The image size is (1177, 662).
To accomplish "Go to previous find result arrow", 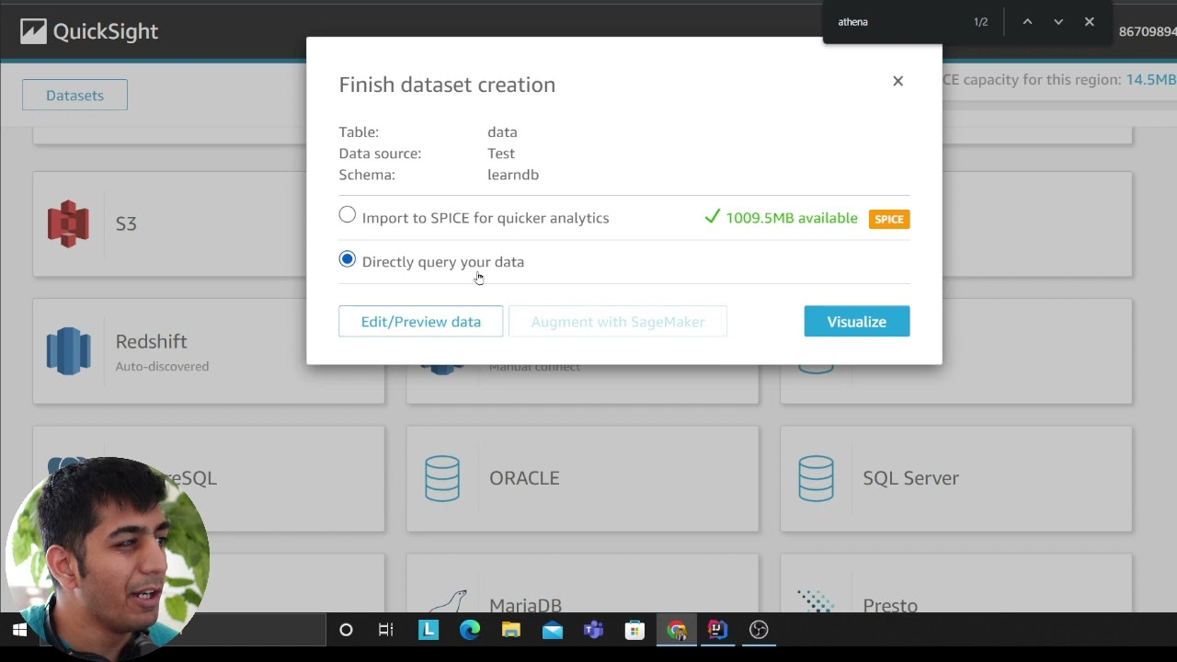I will [1027, 21].
